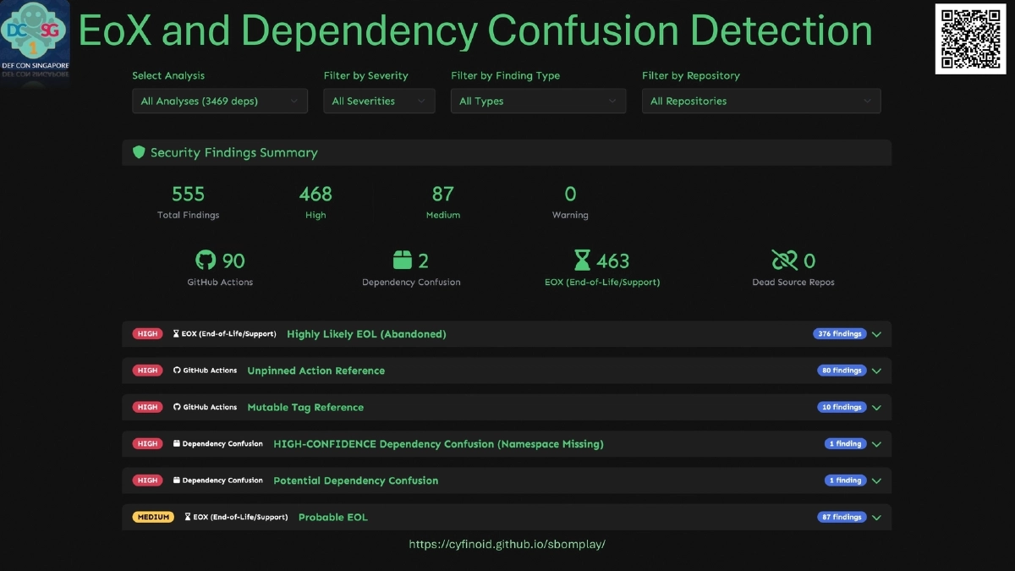Viewport: 1015px width, 571px height.
Task: Open the sbomplay link at page bottom
Action: click(507, 544)
